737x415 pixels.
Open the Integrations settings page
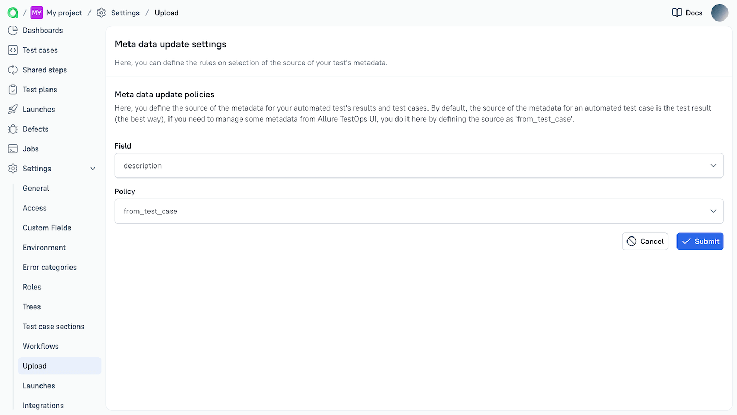tap(43, 405)
